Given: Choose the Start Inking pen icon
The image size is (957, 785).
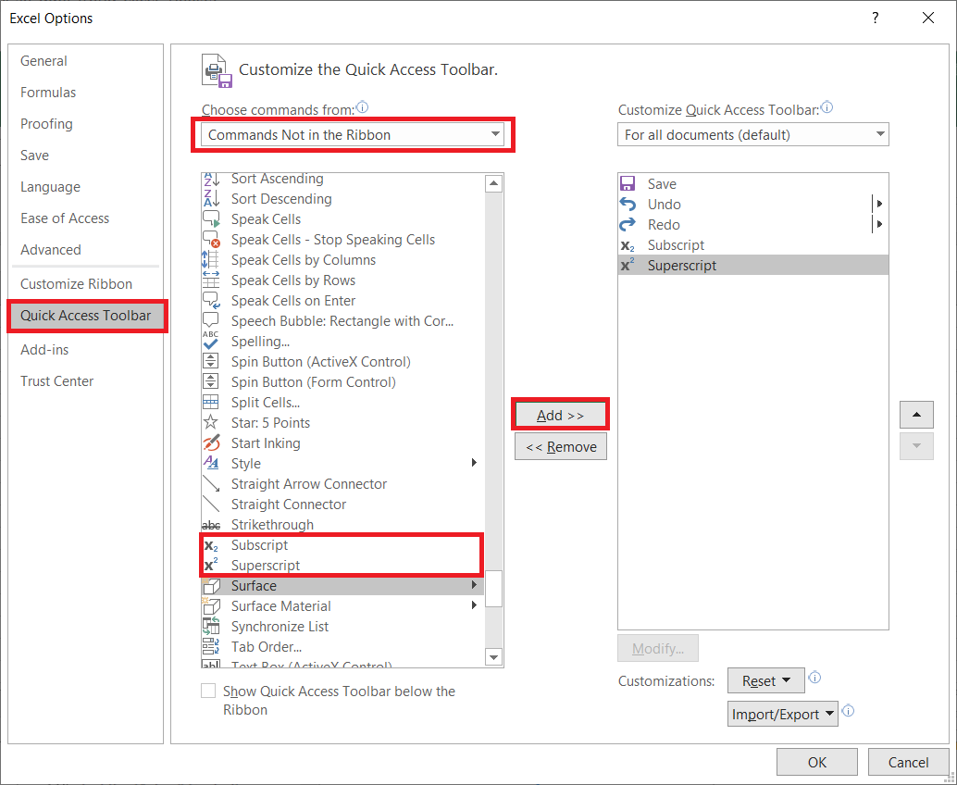Looking at the screenshot, I should pos(211,443).
